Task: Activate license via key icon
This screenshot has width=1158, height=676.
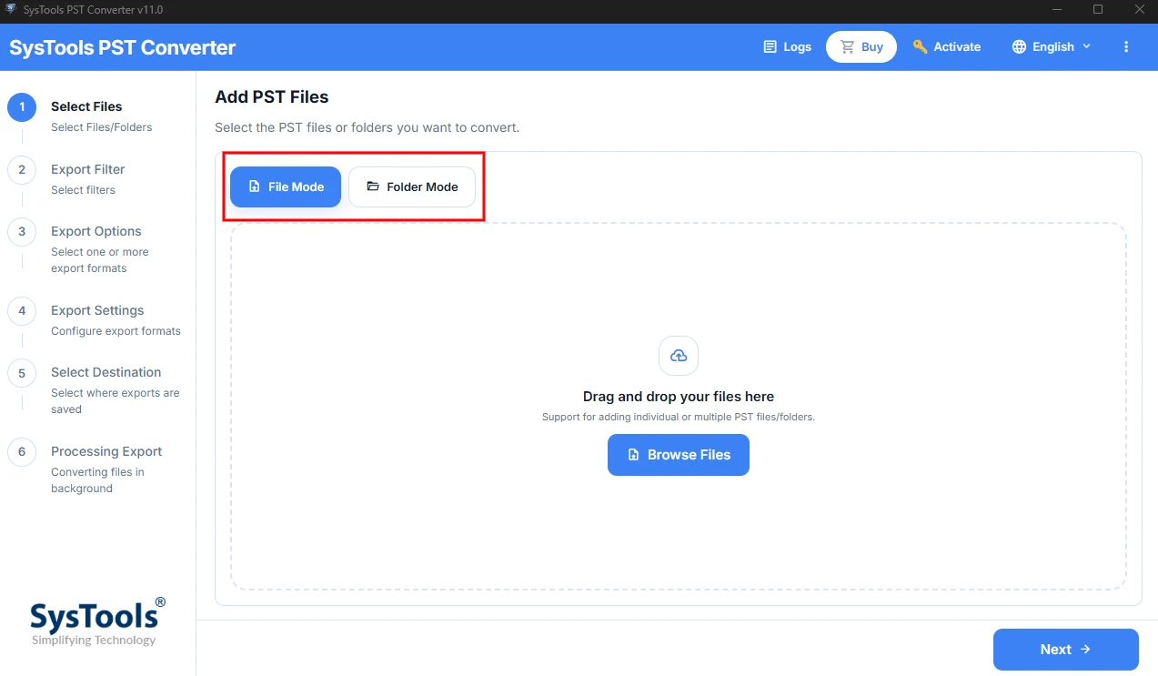Action: (947, 46)
